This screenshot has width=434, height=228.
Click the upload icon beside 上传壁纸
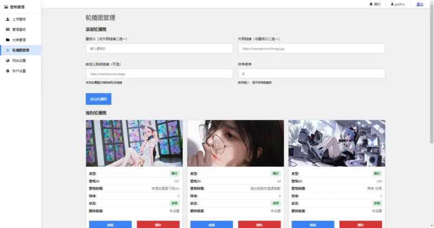tap(8, 19)
